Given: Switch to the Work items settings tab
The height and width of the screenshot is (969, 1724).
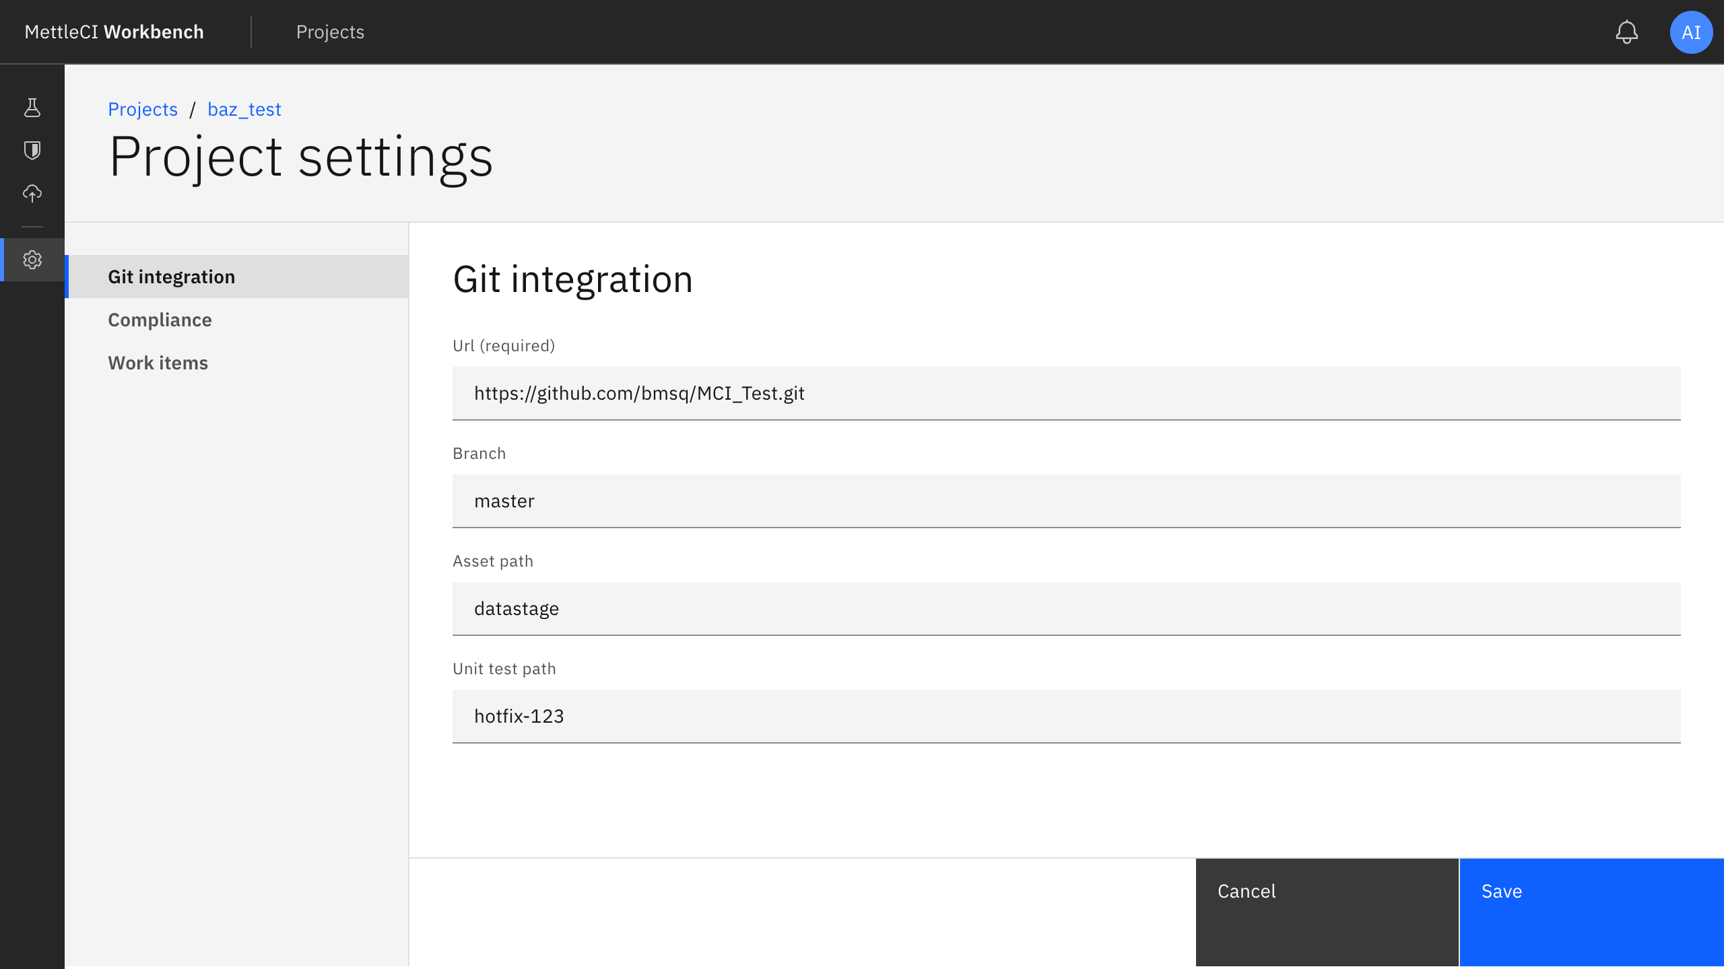Looking at the screenshot, I should (158, 363).
